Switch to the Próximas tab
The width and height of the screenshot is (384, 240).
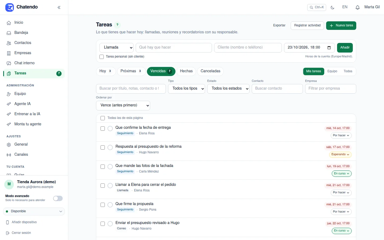point(131,71)
